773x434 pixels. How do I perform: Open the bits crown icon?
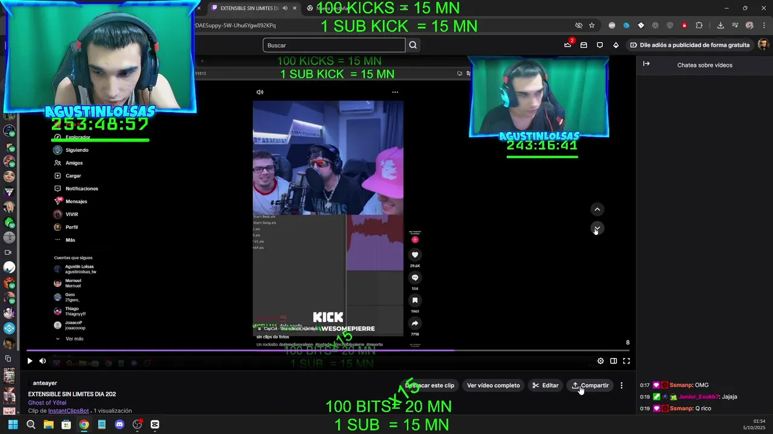[x=616, y=45]
